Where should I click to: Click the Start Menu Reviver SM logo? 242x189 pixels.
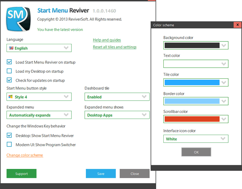[x=19, y=19]
